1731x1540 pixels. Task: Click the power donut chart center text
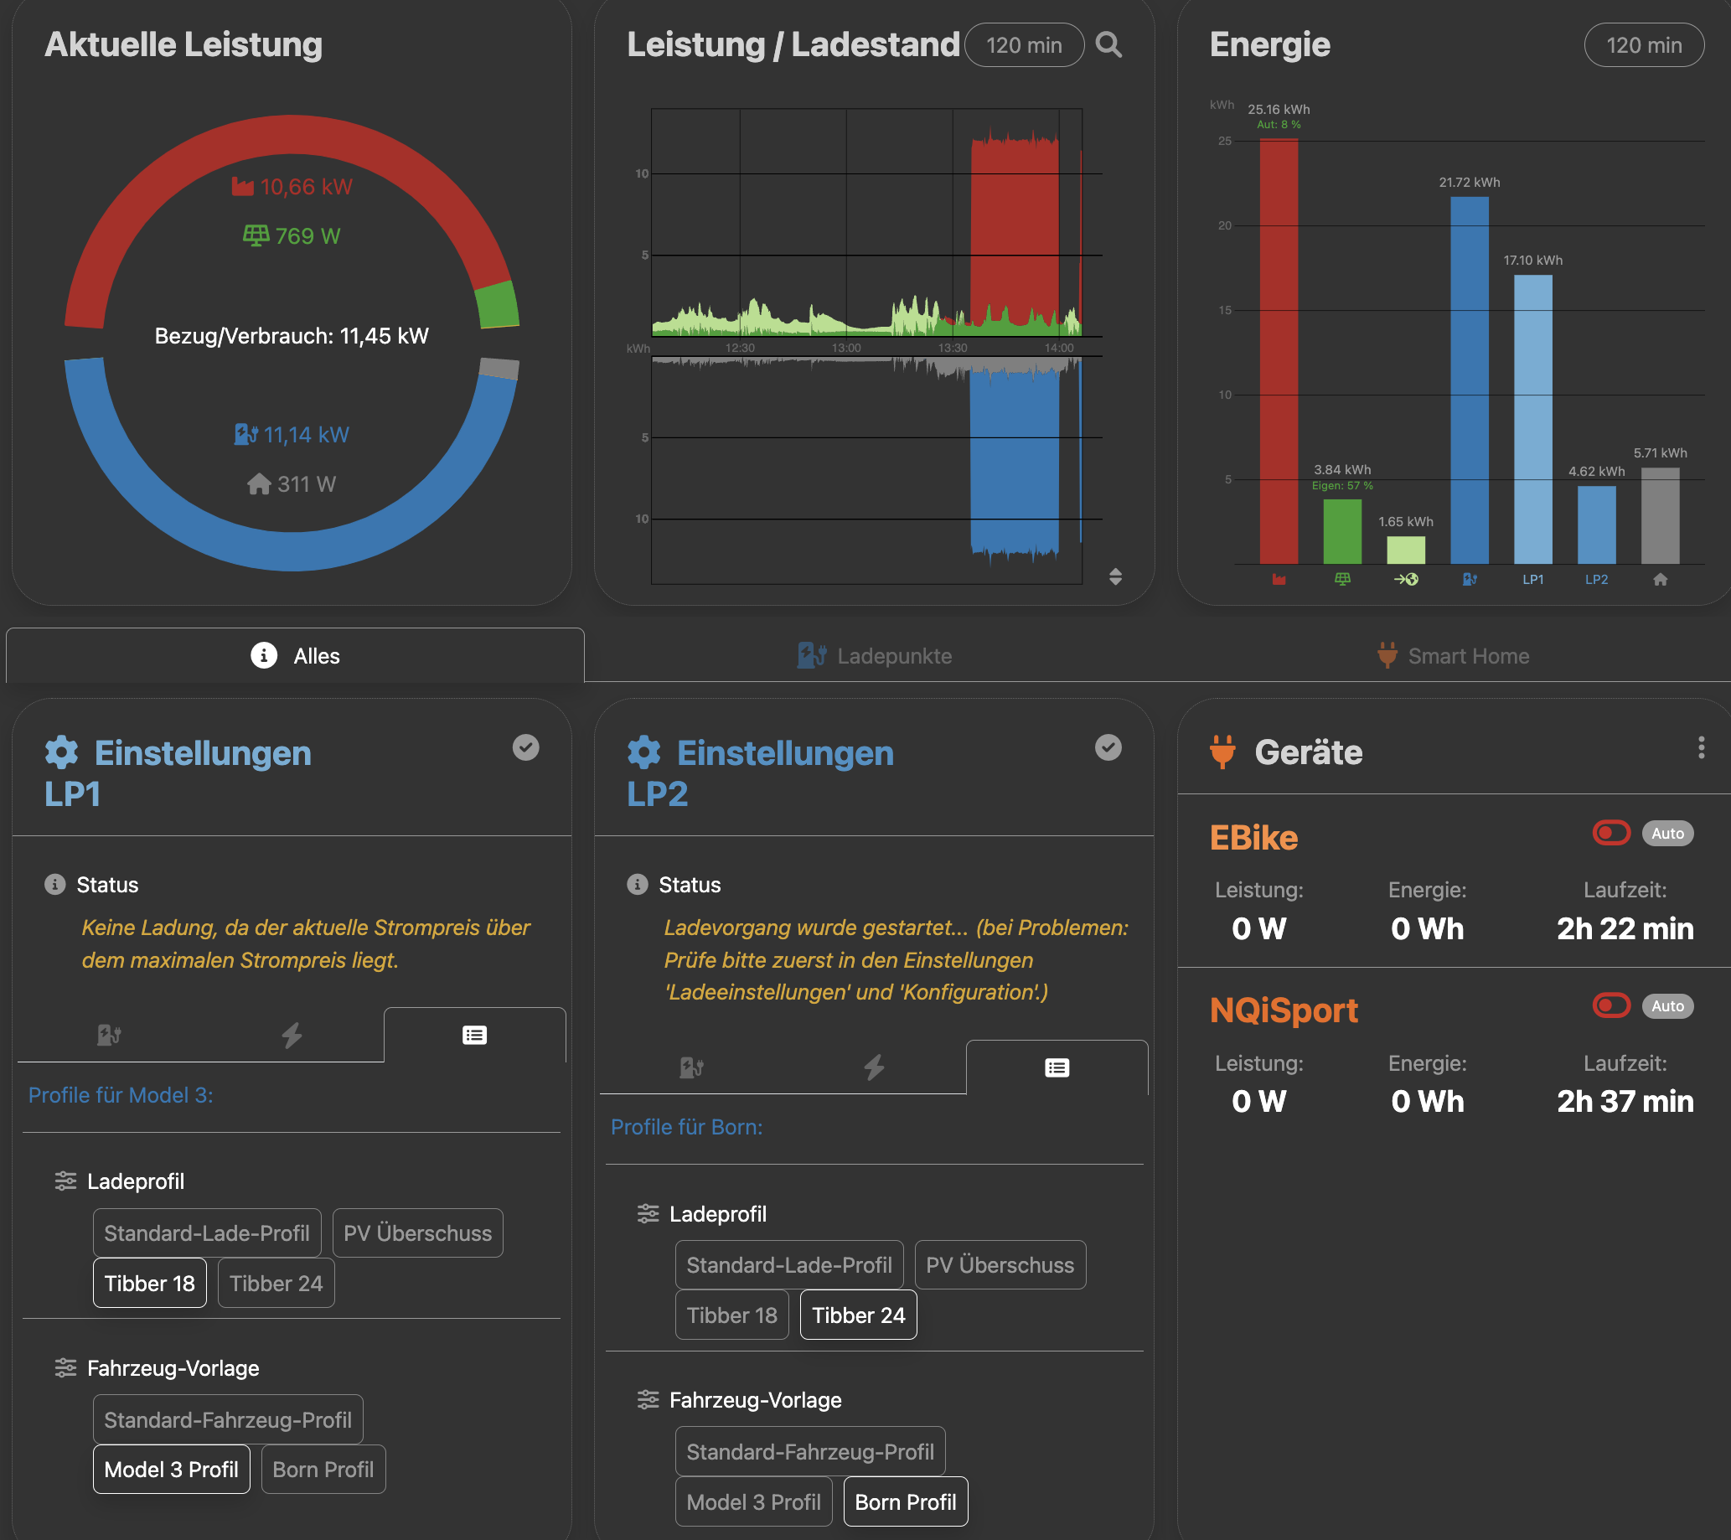point(292,336)
